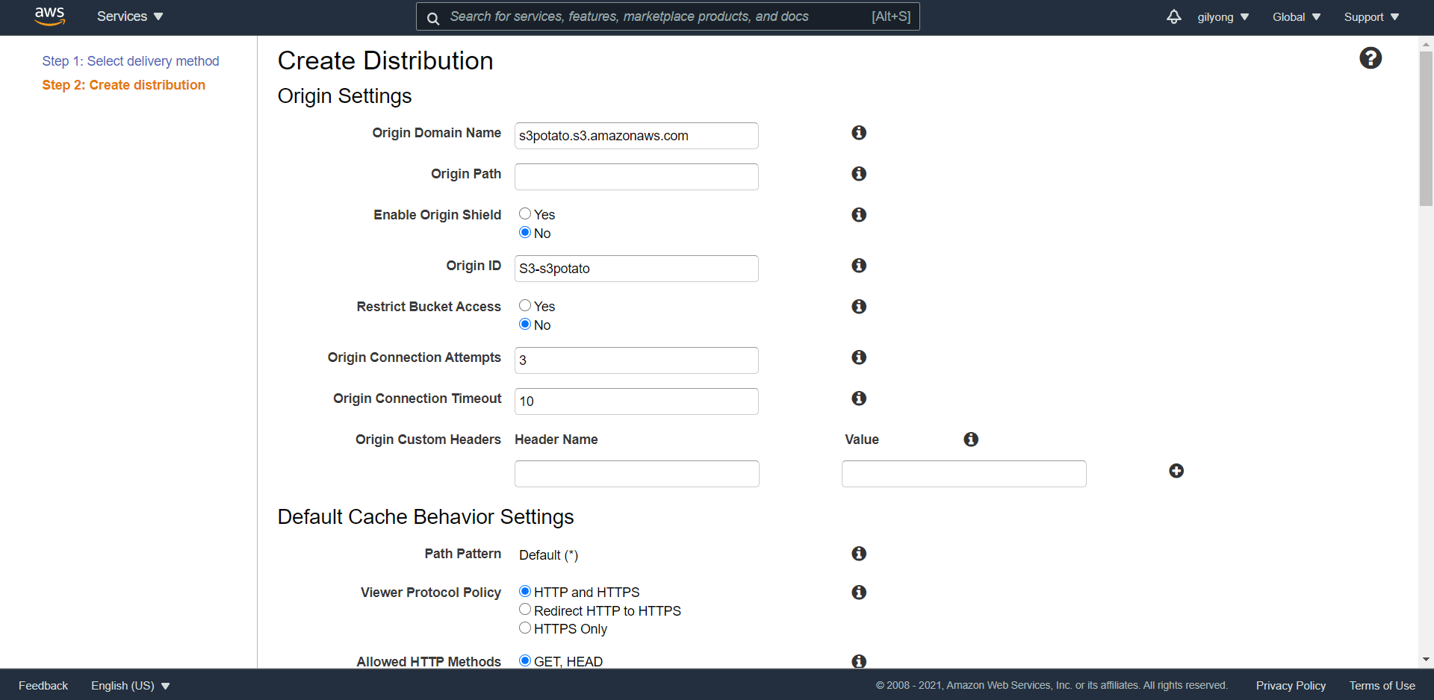Click the Origin Settings heading
This screenshot has width=1434, height=700.
[x=344, y=96]
